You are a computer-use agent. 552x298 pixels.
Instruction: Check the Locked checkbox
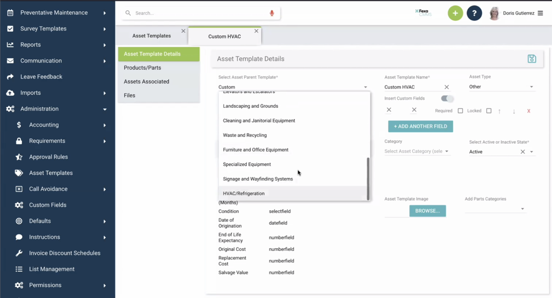click(x=488, y=111)
